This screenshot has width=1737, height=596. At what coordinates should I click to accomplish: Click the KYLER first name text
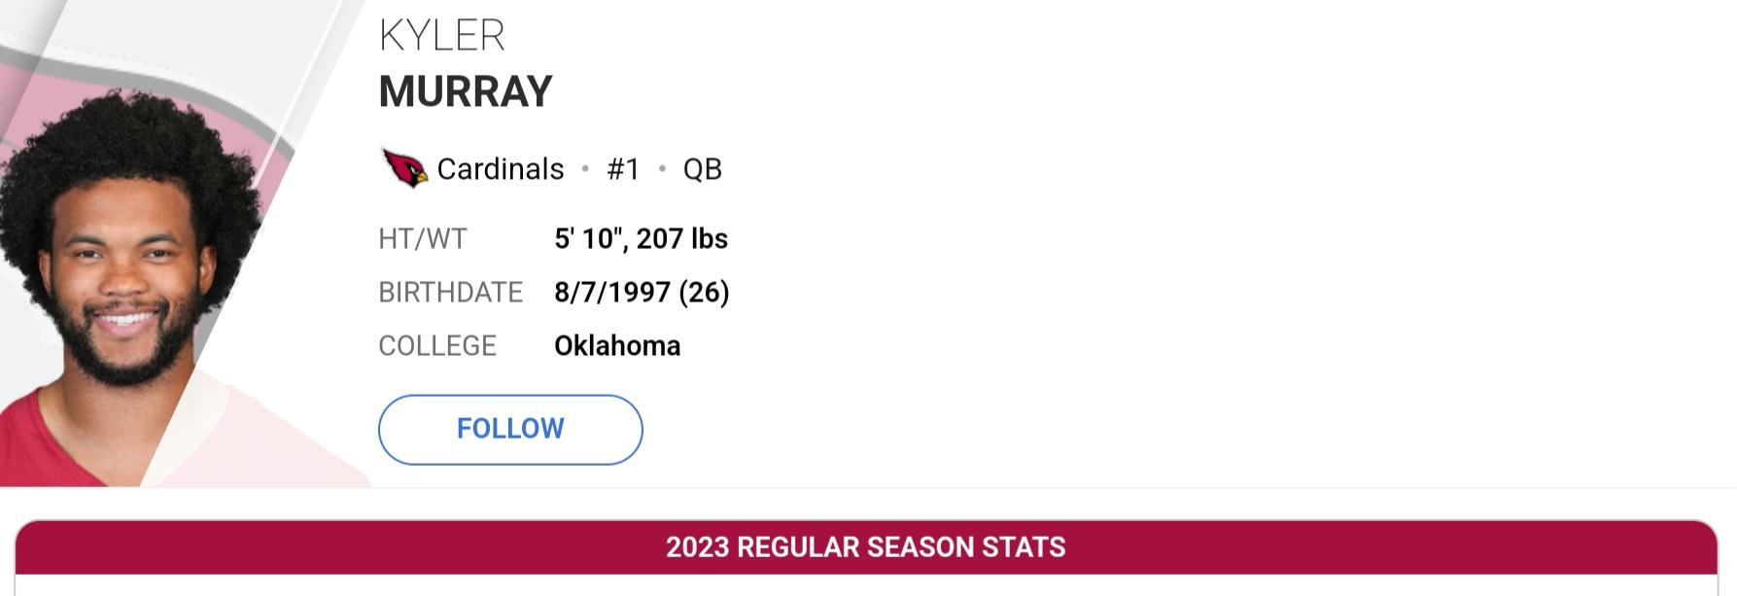(x=441, y=36)
